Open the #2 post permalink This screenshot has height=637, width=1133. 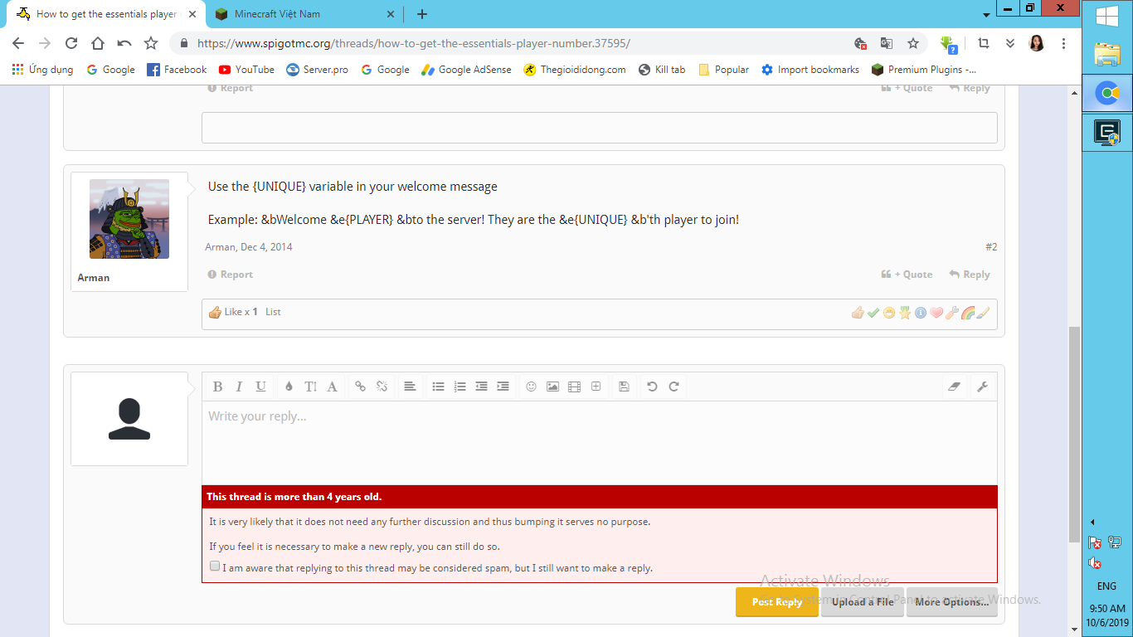(x=991, y=247)
